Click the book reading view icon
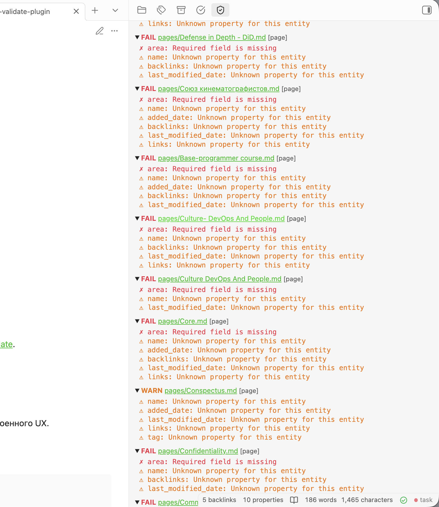 click(x=294, y=500)
